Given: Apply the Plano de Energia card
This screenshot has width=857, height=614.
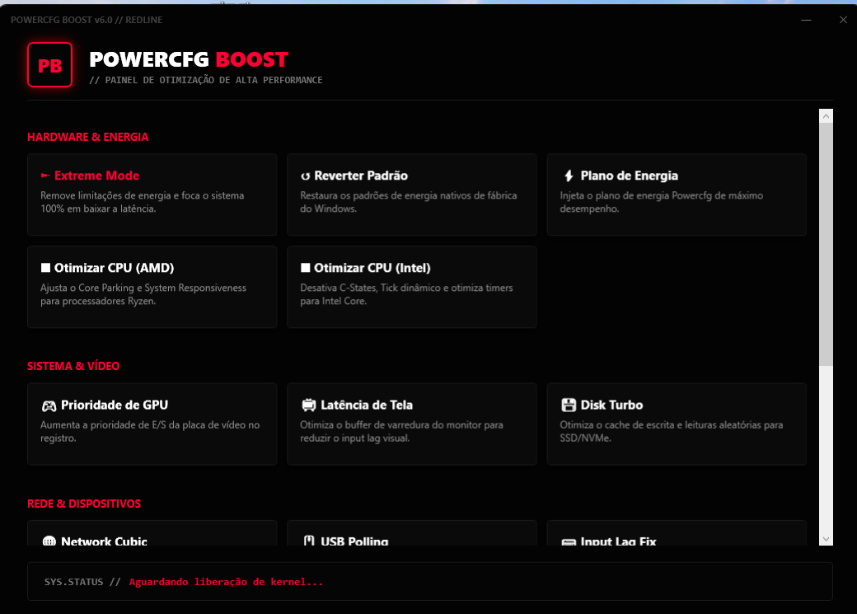Looking at the screenshot, I should tap(677, 195).
